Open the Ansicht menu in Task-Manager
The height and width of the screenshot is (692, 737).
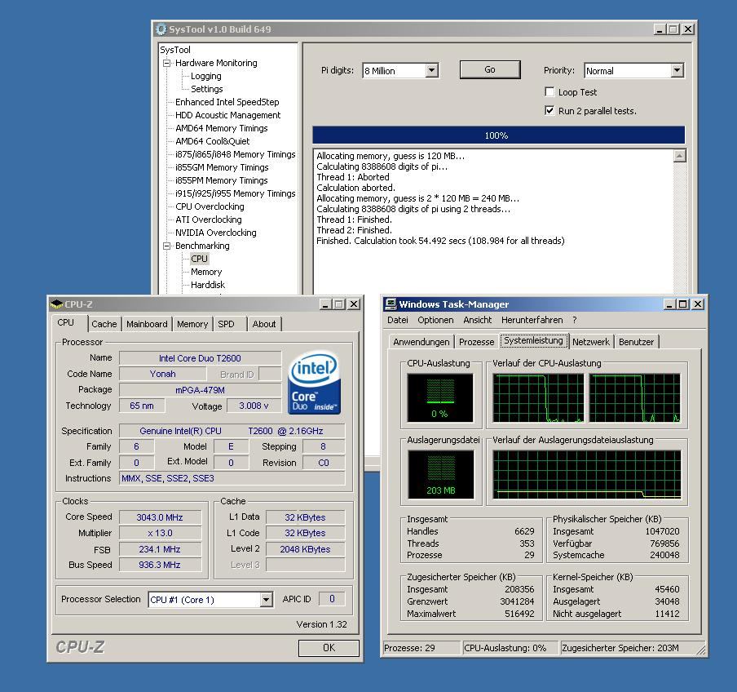point(478,320)
